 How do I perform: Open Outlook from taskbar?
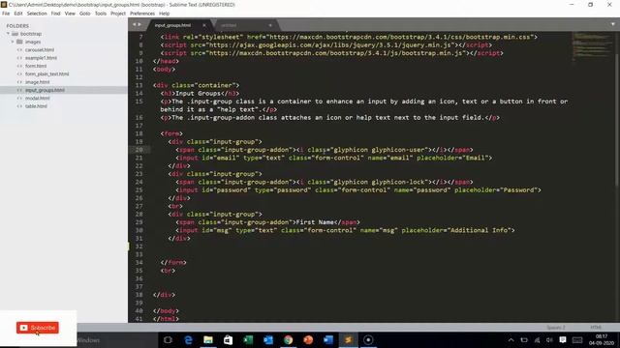point(268,339)
